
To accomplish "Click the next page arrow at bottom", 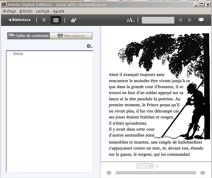I will click(203, 173).
